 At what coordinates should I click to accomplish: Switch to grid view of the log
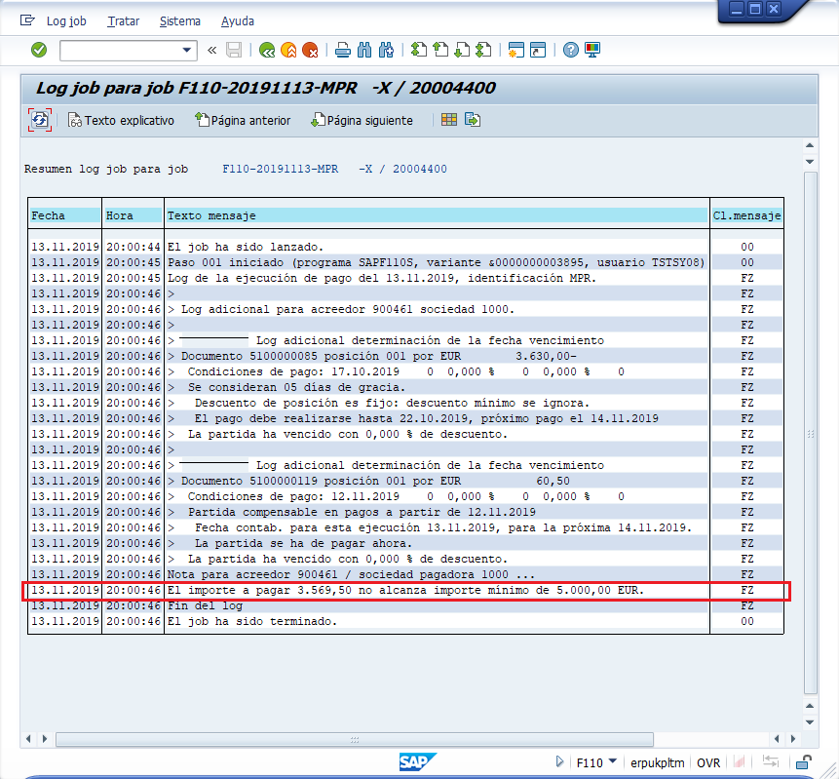[449, 119]
